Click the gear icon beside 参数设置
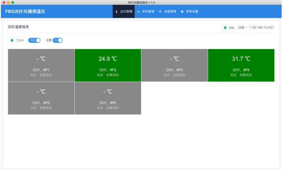 (x=182, y=11)
